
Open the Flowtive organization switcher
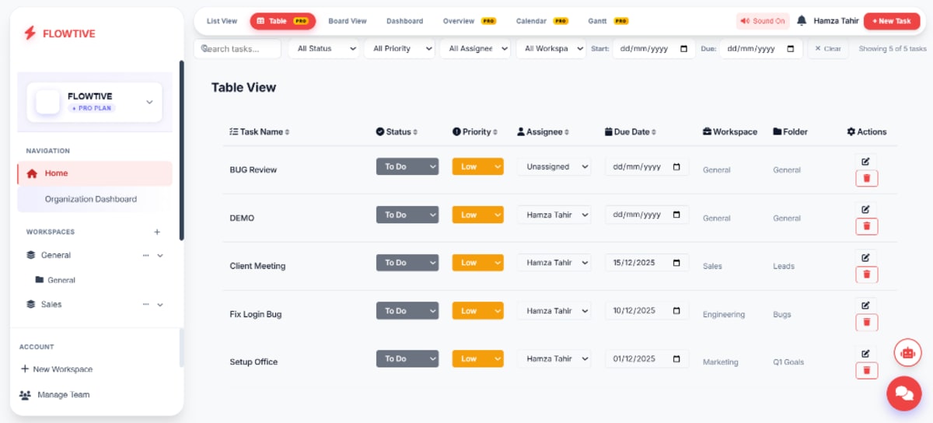95,102
